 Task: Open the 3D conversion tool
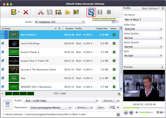58,12
